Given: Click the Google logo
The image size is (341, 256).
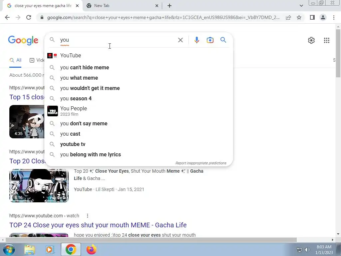Looking at the screenshot, I should 23,40.
